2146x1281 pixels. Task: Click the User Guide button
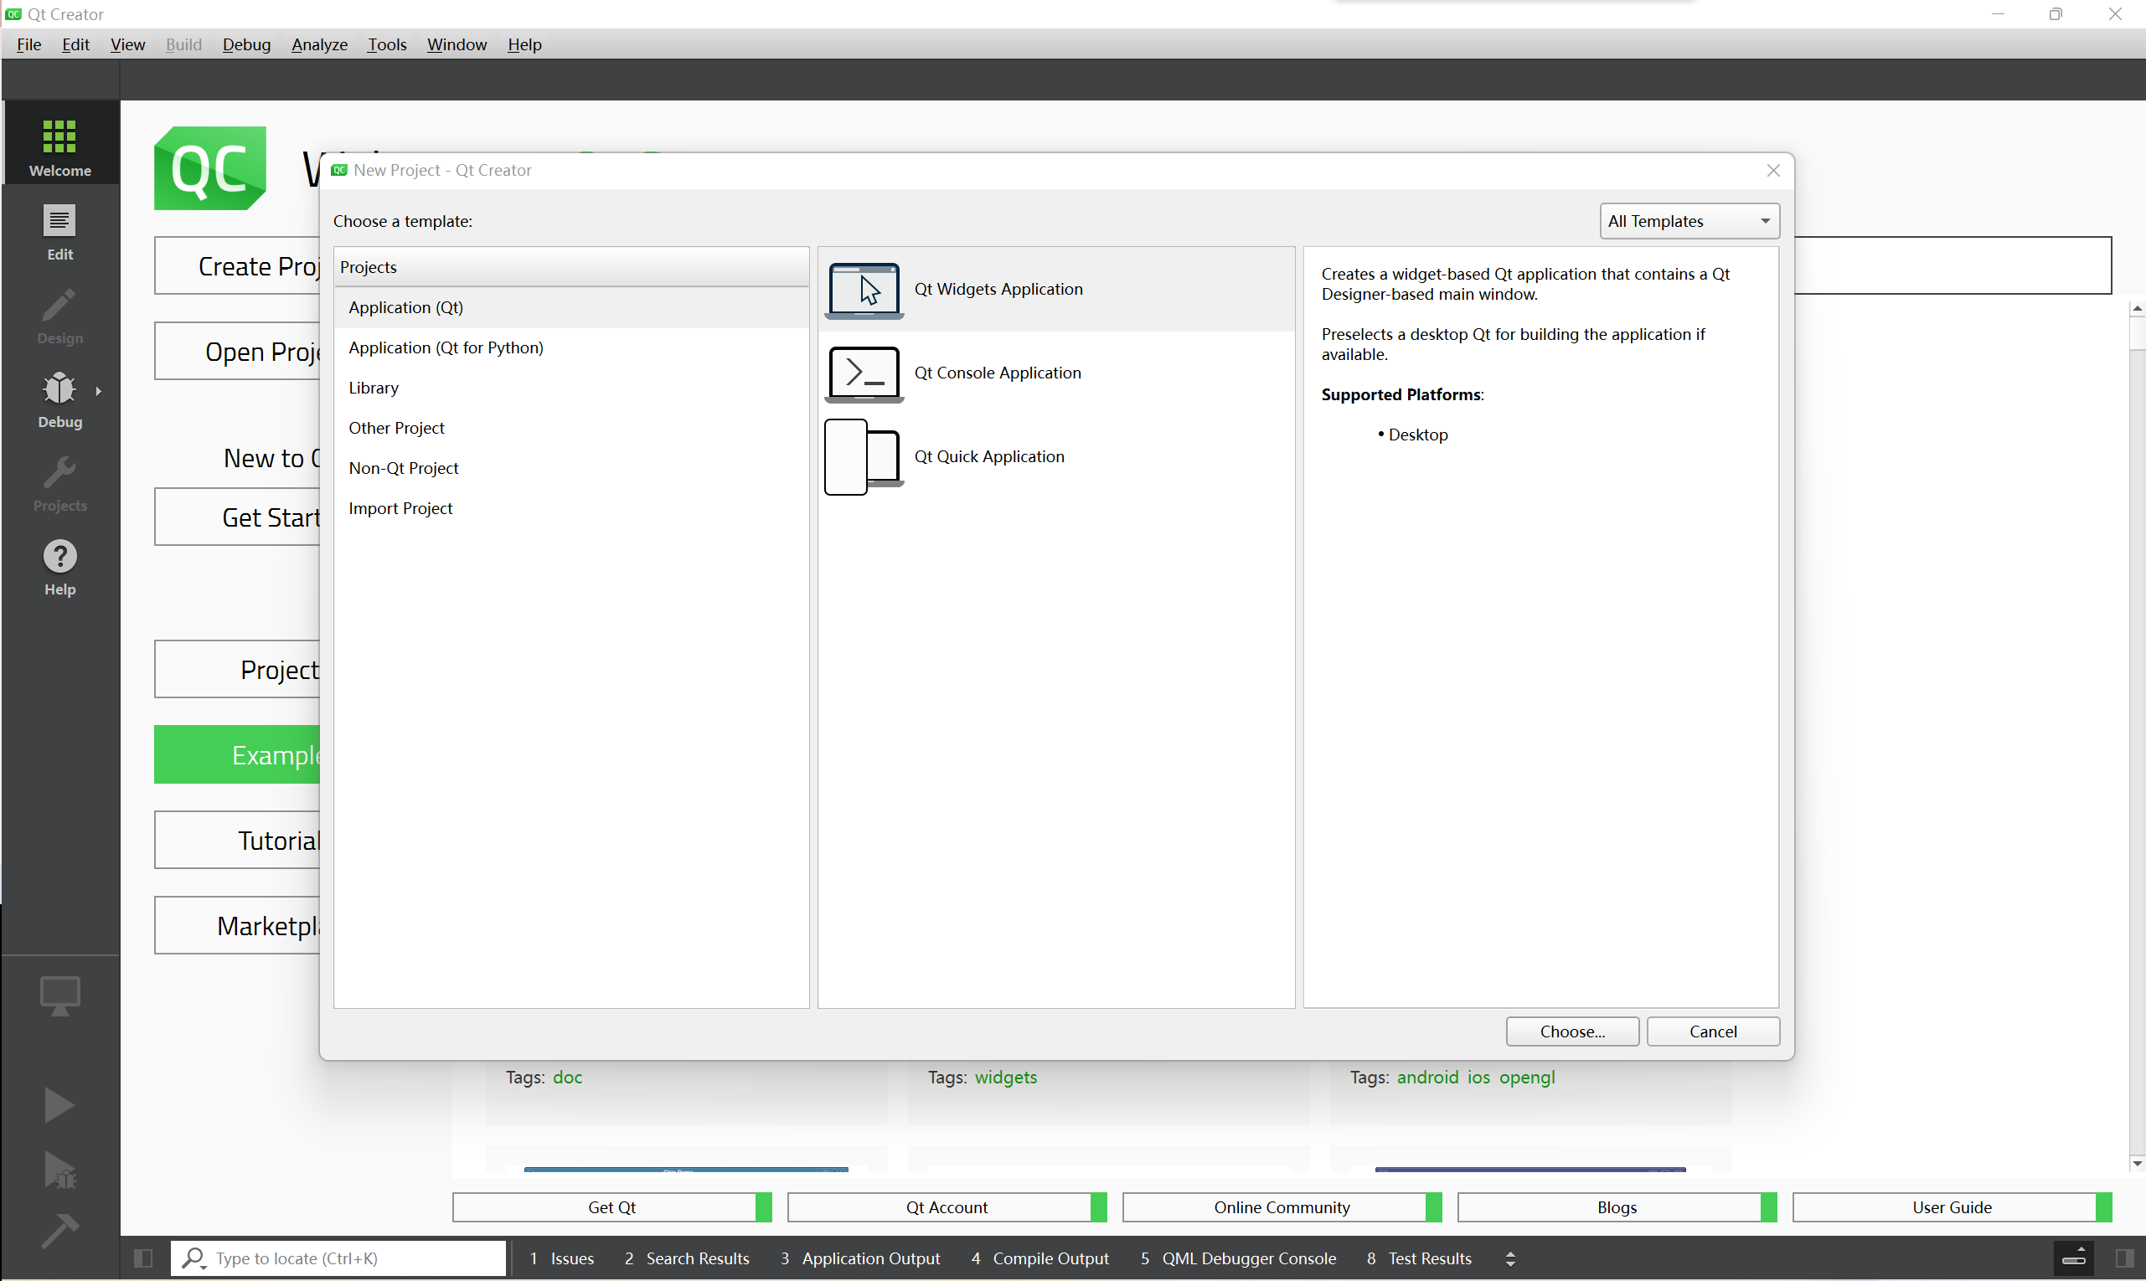[1952, 1207]
